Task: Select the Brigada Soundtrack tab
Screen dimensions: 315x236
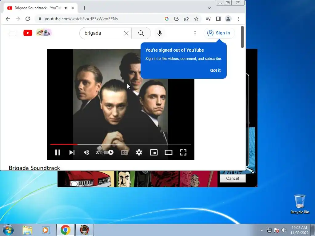Action: 41,8
